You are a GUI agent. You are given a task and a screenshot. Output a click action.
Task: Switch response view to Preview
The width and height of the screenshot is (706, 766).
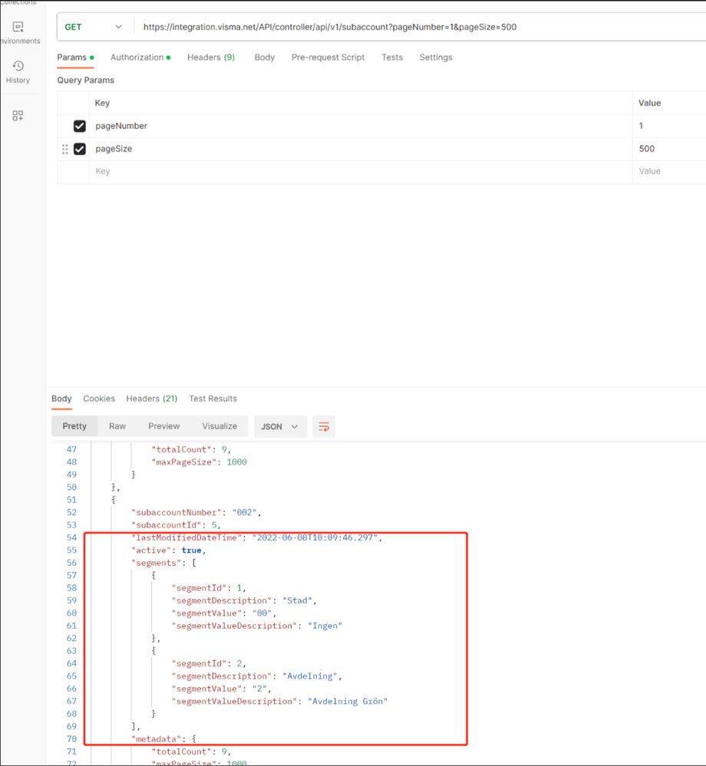[x=164, y=426]
